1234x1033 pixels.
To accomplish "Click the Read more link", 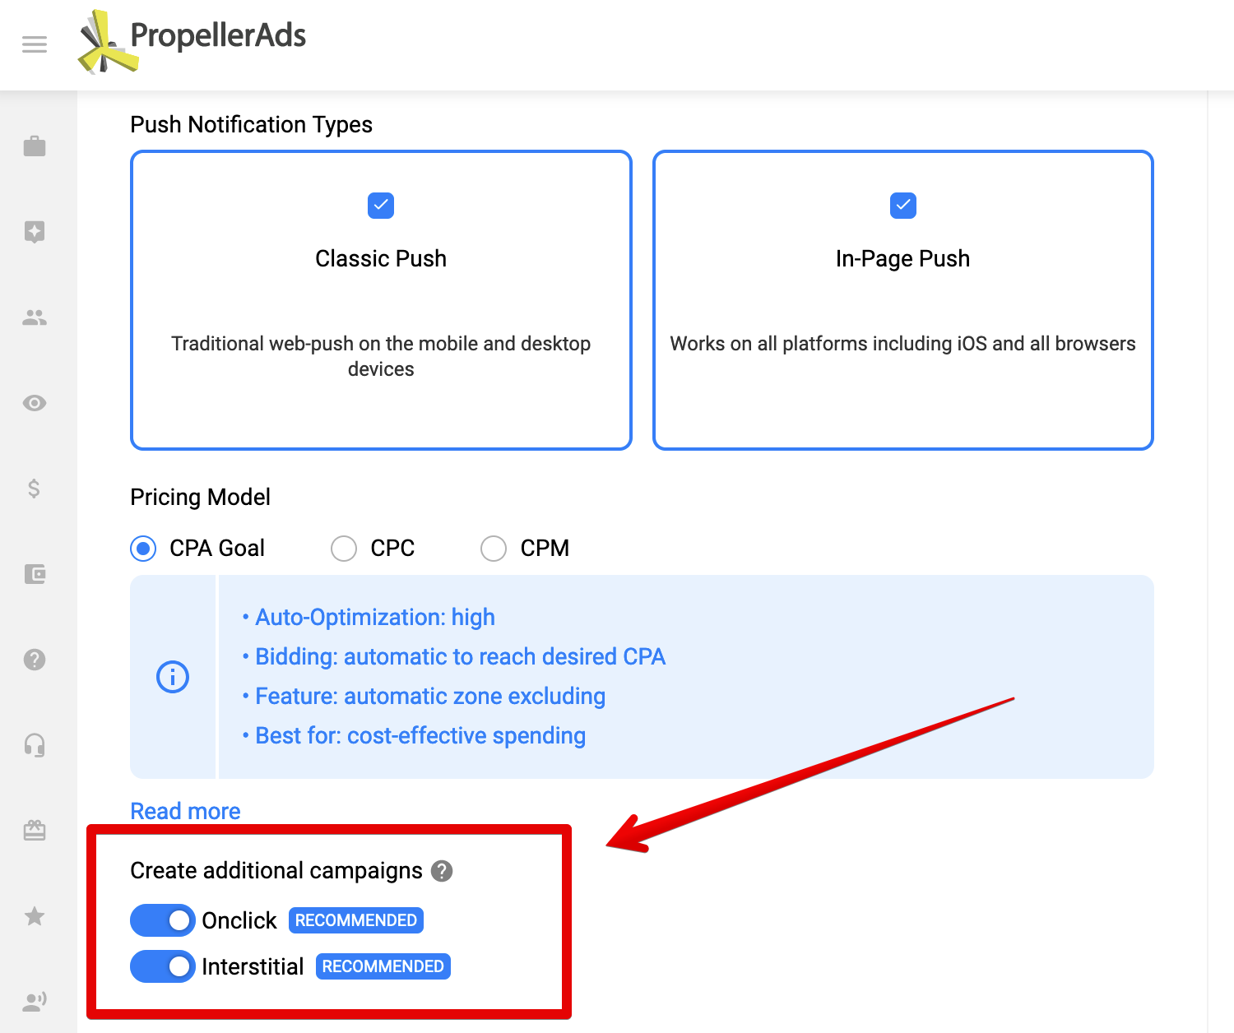I will pos(184,811).
